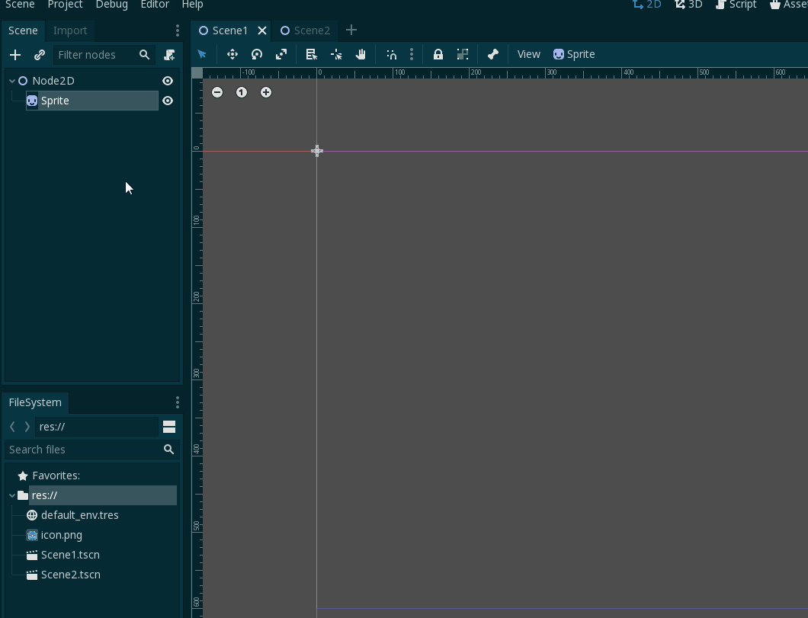Toggle visibility of the Node2D node

168,81
